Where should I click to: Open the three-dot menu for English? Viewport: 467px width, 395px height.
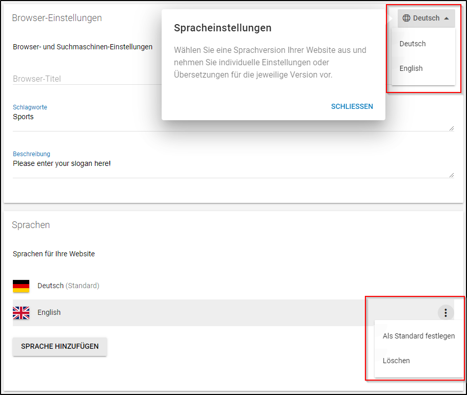(x=445, y=312)
